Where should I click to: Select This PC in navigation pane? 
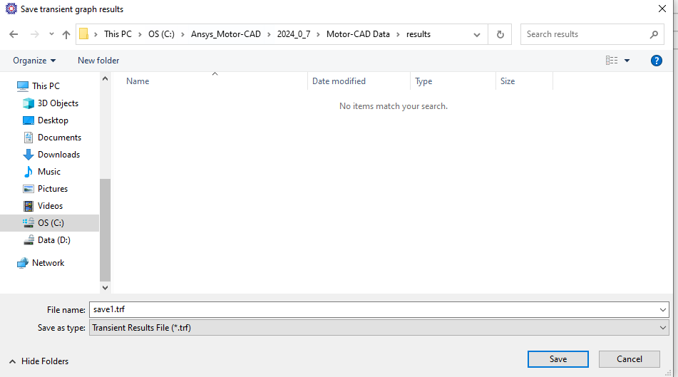pos(46,86)
